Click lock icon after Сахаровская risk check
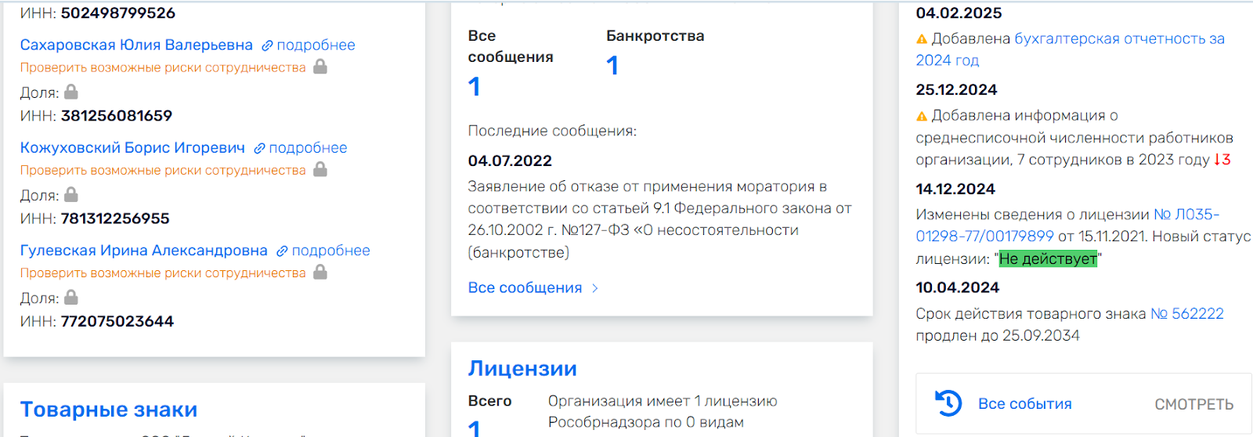1253x437 pixels. tap(320, 67)
